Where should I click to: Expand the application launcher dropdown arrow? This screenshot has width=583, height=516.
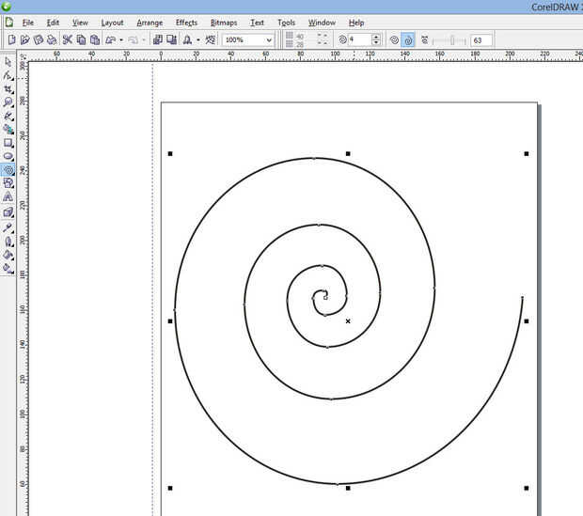point(198,40)
